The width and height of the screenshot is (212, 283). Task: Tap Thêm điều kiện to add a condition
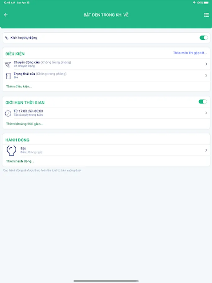coord(18,86)
